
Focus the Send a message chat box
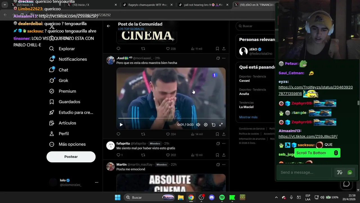point(304,173)
